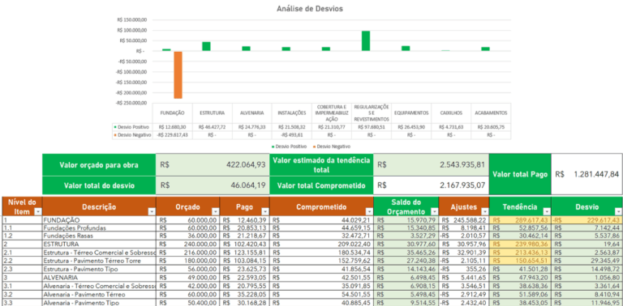The height and width of the screenshot is (306, 623).
Task: Select the chart data cell -R$ 229.617,43
Action: pos(173,135)
